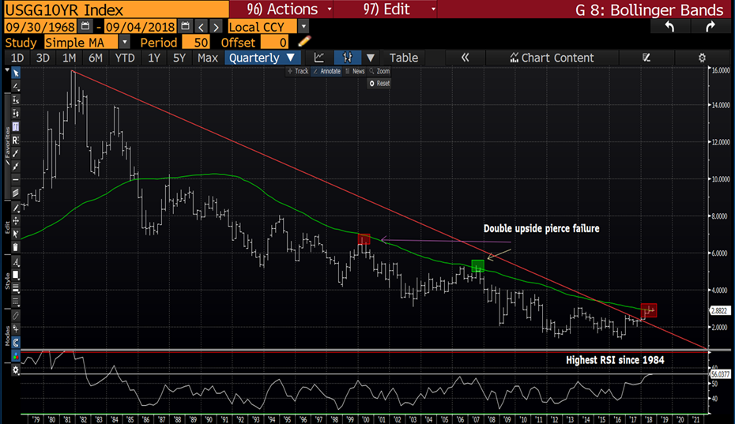This screenshot has height=424, width=735.
Task: Pick the select-annotation pointer in Edit
Action: pyautogui.click(x=16, y=234)
